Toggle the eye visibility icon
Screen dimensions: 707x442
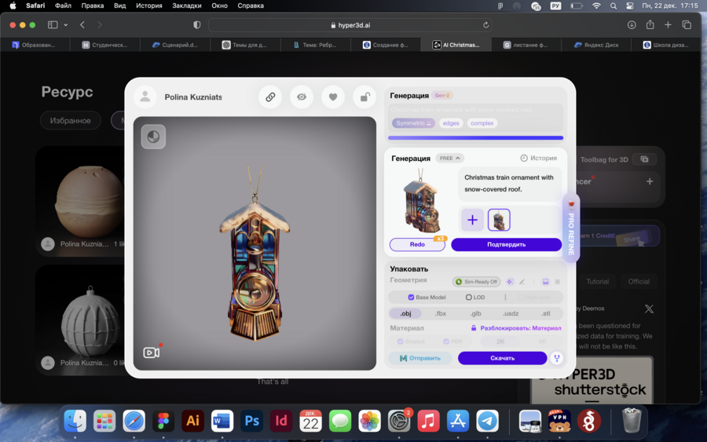[x=302, y=97]
